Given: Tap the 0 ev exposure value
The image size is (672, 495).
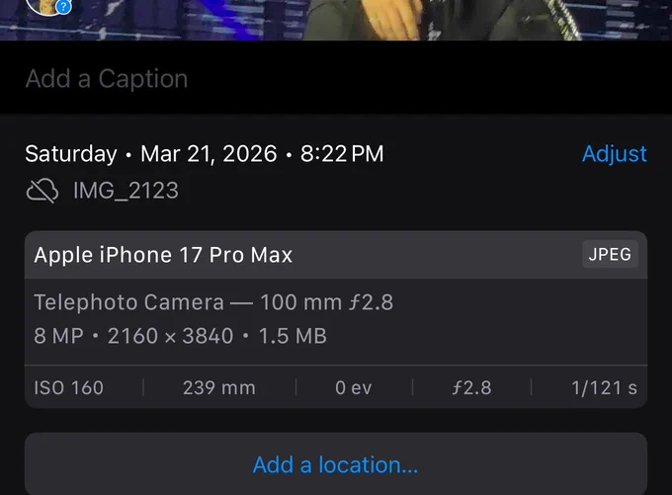Looking at the screenshot, I should pyautogui.click(x=354, y=388).
